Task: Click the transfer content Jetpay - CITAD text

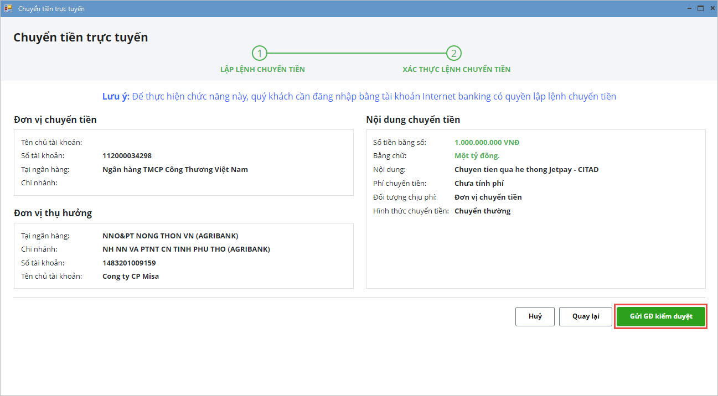Action: (526, 170)
